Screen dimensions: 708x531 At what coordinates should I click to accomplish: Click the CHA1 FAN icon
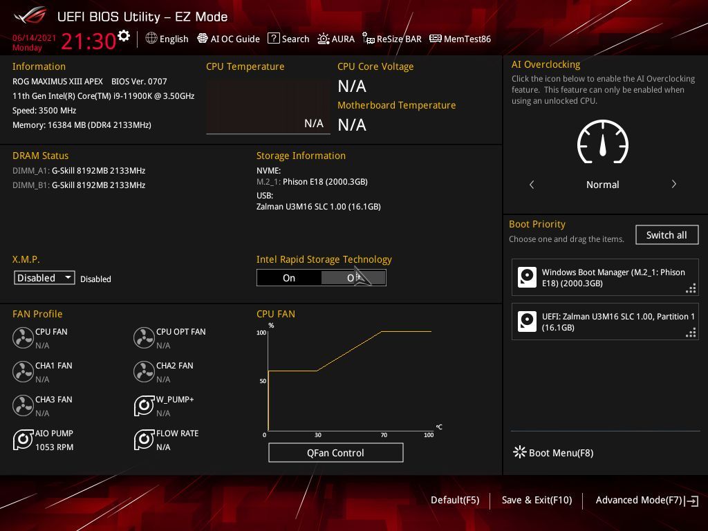point(23,371)
